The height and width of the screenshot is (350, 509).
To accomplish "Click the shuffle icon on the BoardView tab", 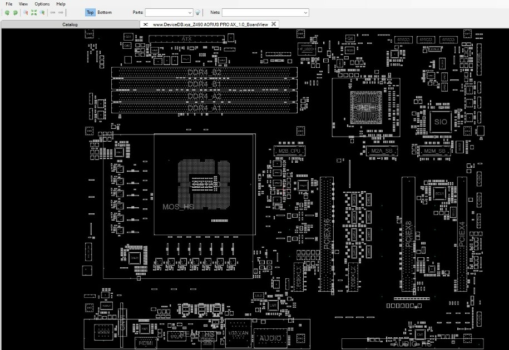I will pos(145,24).
